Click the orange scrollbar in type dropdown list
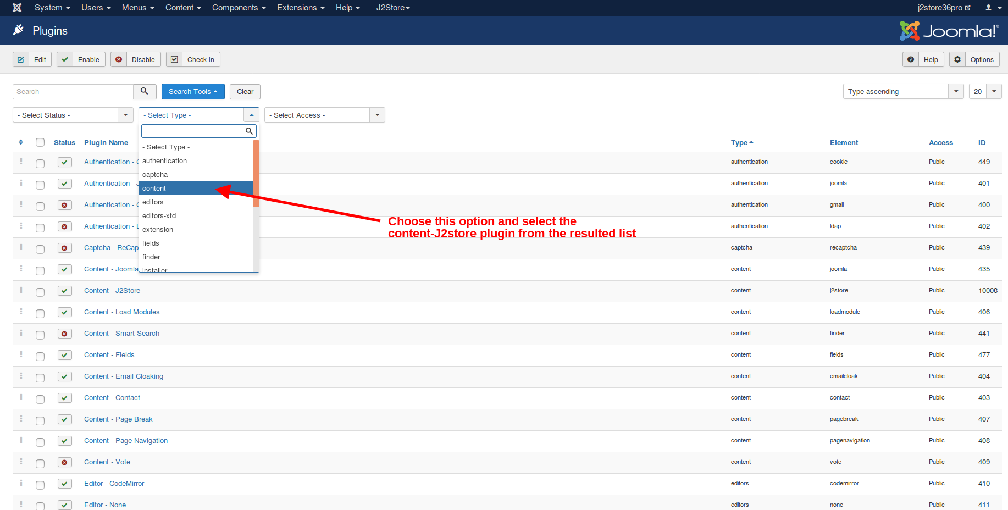 click(x=256, y=174)
